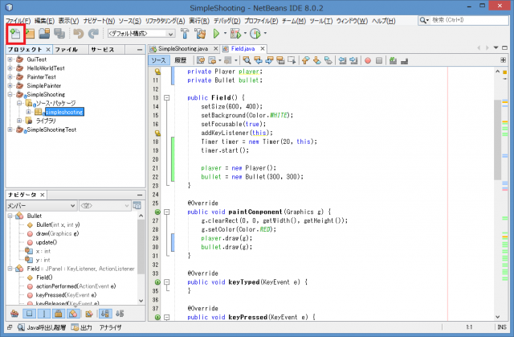Viewport: 514px width, 337px height.
Task: Run the project with green play icon
Action: click(216, 34)
